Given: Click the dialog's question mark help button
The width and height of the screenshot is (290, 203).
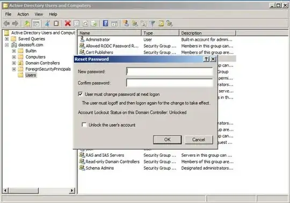Looking at the screenshot, I should click(x=206, y=59).
